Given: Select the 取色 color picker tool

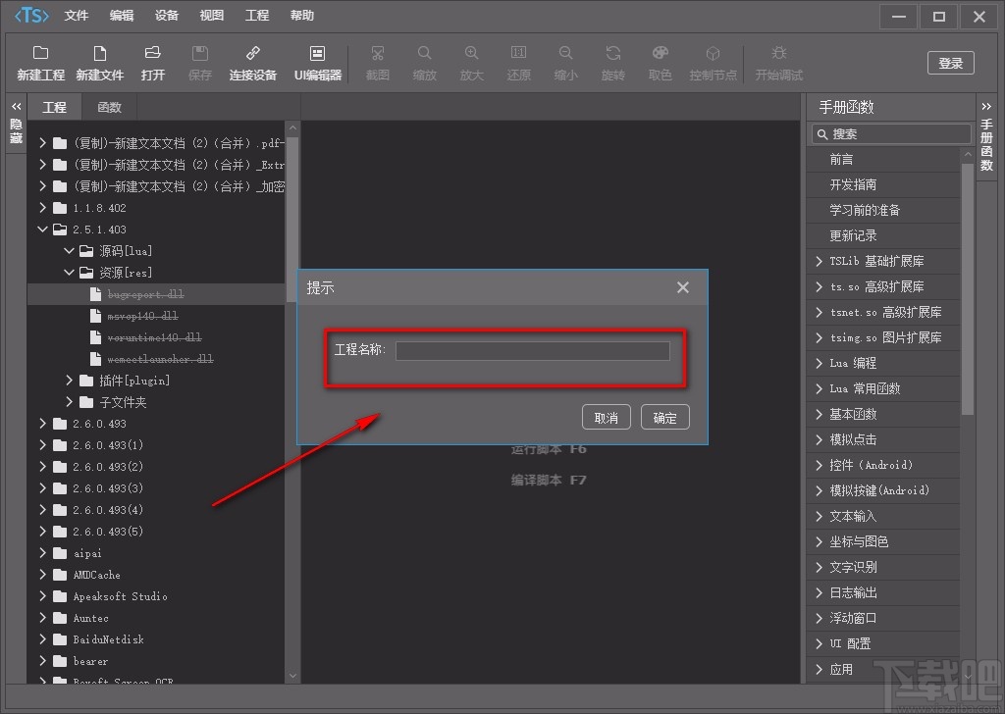Looking at the screenshot, I should coord(660,54).
